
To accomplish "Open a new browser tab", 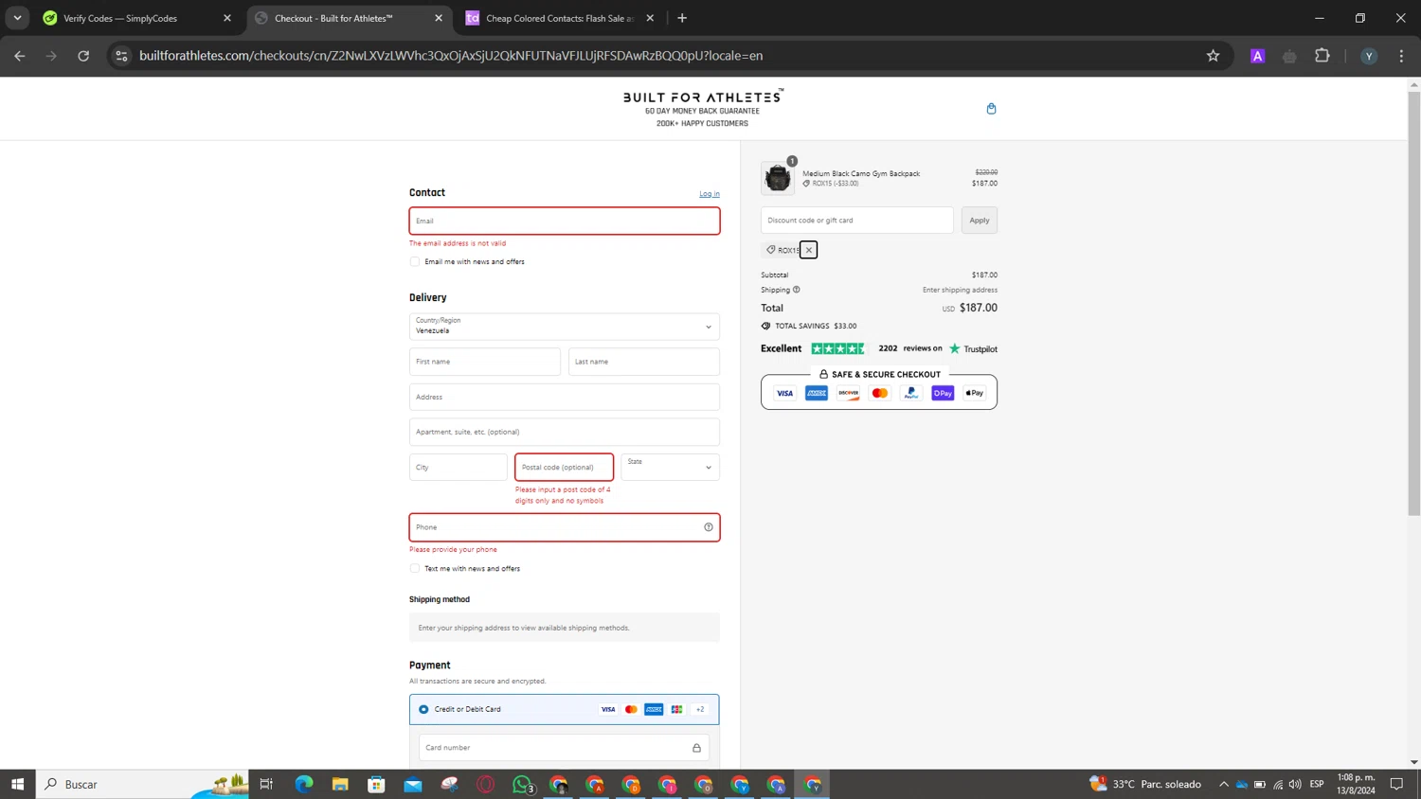I will [x=682, y=18].
